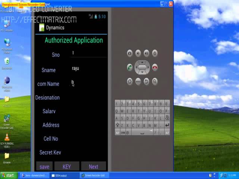Click the Authorized Application heading
This screenshot has width=239, height=179.
[74, 40]
